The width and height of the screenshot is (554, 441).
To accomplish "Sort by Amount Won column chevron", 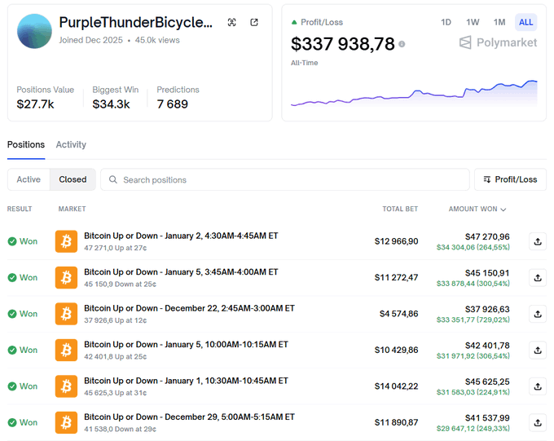I will coord(503,209).
